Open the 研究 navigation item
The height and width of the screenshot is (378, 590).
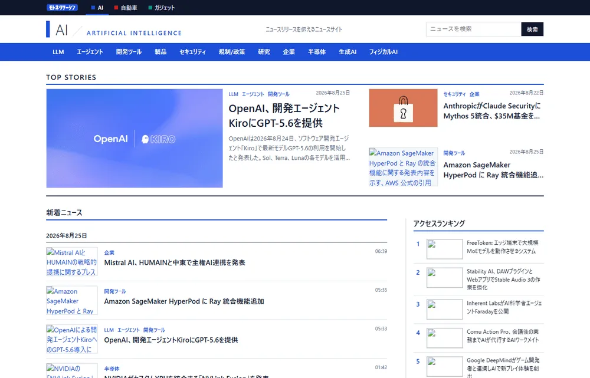264,52
